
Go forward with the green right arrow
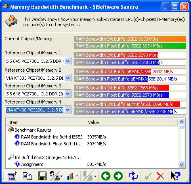[118, 176]
